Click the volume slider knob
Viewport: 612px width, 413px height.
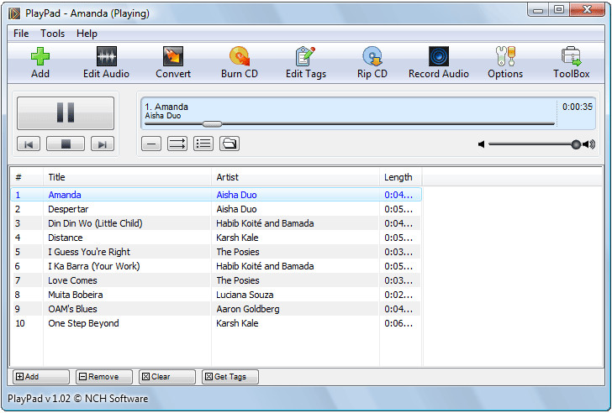pyautogui.click(x=576, y=144)
